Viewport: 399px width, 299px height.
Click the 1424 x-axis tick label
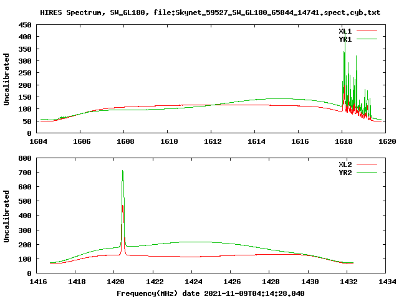click(193, 282)
